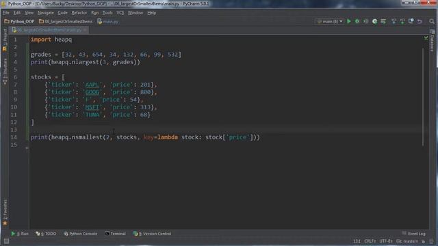Open the Event Log
The image size is (438, 246).
[414, 234]
